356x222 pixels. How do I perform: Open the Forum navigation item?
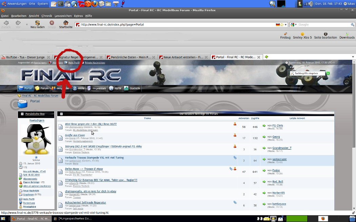[x=42, y=88]
